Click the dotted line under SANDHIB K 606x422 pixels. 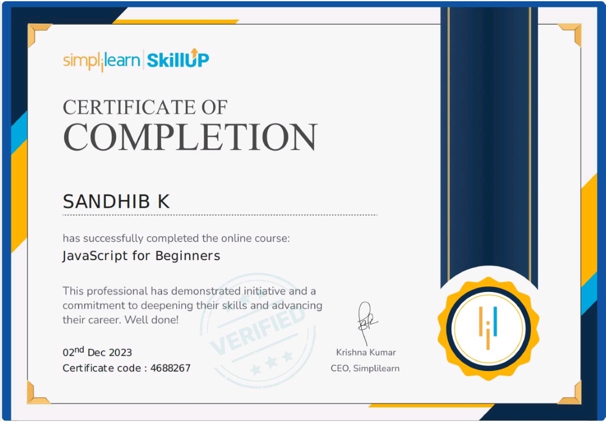pos(219,215)
